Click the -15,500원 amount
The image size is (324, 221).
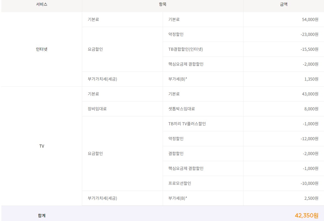[x=309, y=49]
